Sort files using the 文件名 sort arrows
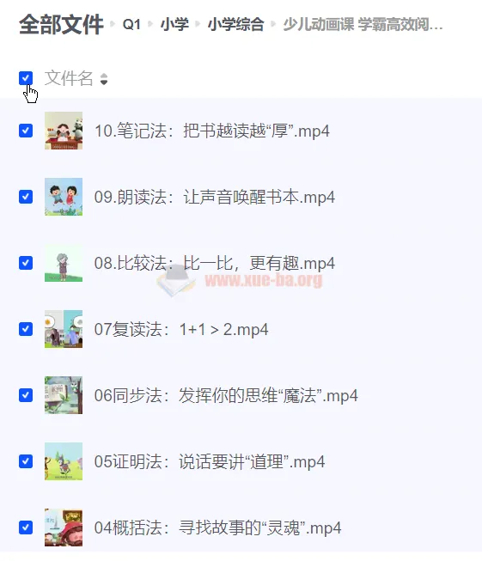 click(x=104, y=79)
